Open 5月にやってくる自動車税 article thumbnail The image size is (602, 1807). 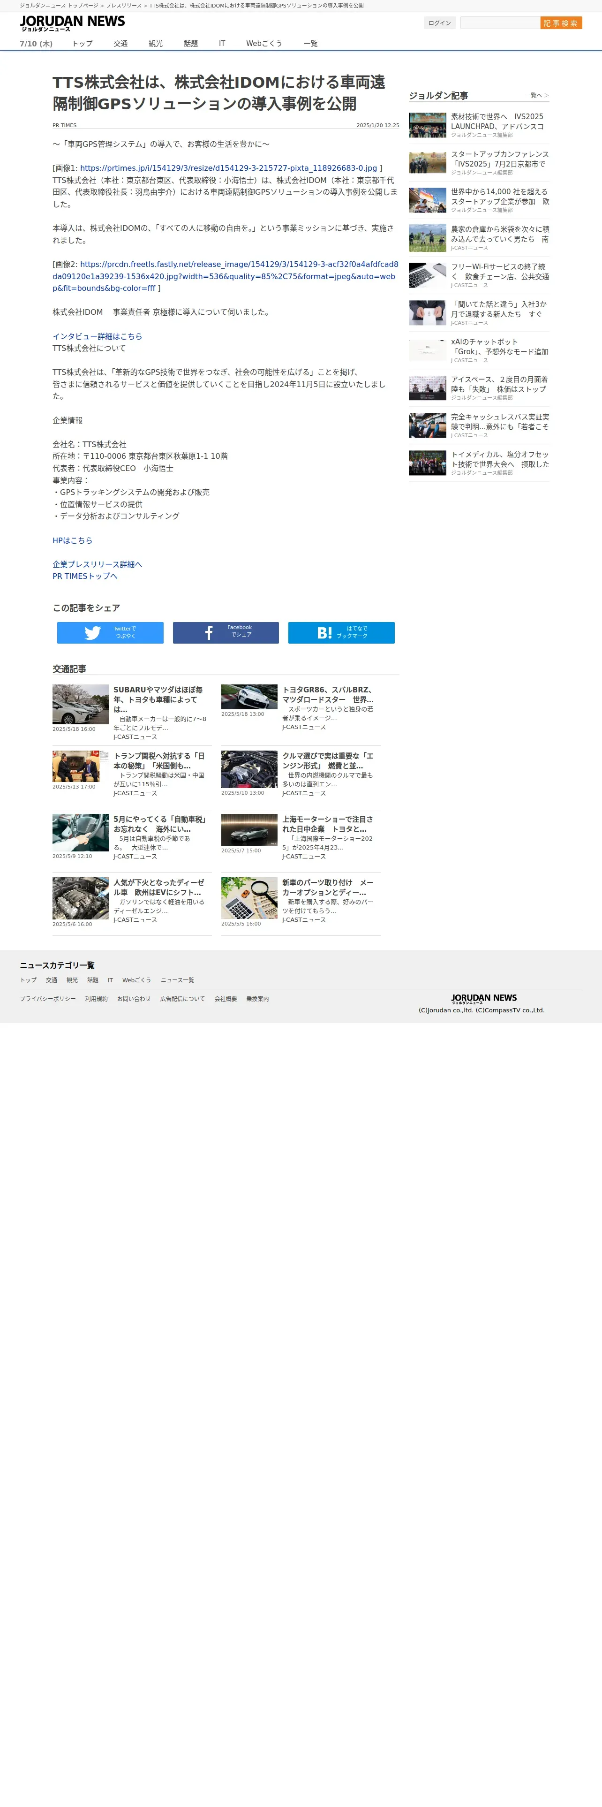(x=81, y=833)
